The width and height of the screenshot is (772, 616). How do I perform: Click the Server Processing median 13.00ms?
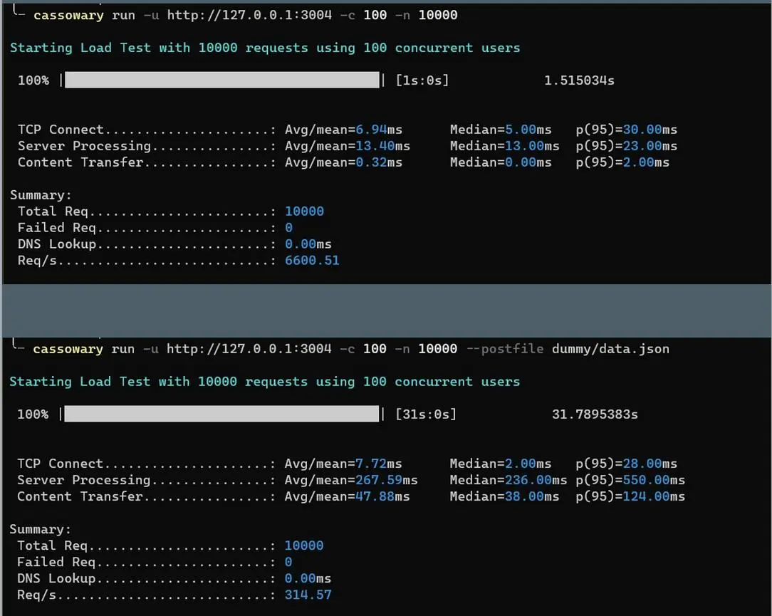tap(532, 146)
